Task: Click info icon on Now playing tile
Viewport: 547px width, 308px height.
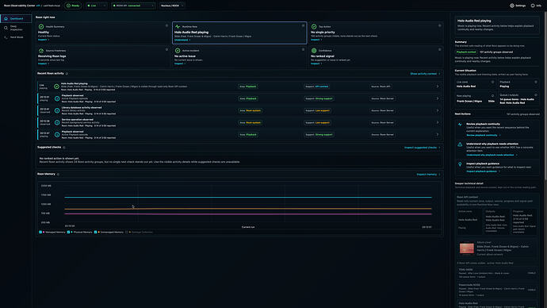Action: [x=492, y=95]
